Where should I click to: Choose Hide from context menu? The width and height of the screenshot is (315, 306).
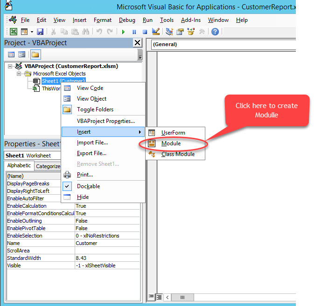pyautogui.click(x=103, y=197)
